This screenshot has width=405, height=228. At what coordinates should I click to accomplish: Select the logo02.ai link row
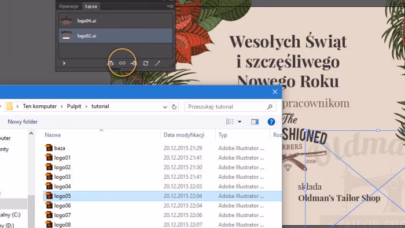click(x=116, y=36)
